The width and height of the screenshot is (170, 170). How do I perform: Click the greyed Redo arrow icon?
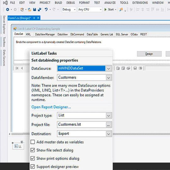coord(54,9)
